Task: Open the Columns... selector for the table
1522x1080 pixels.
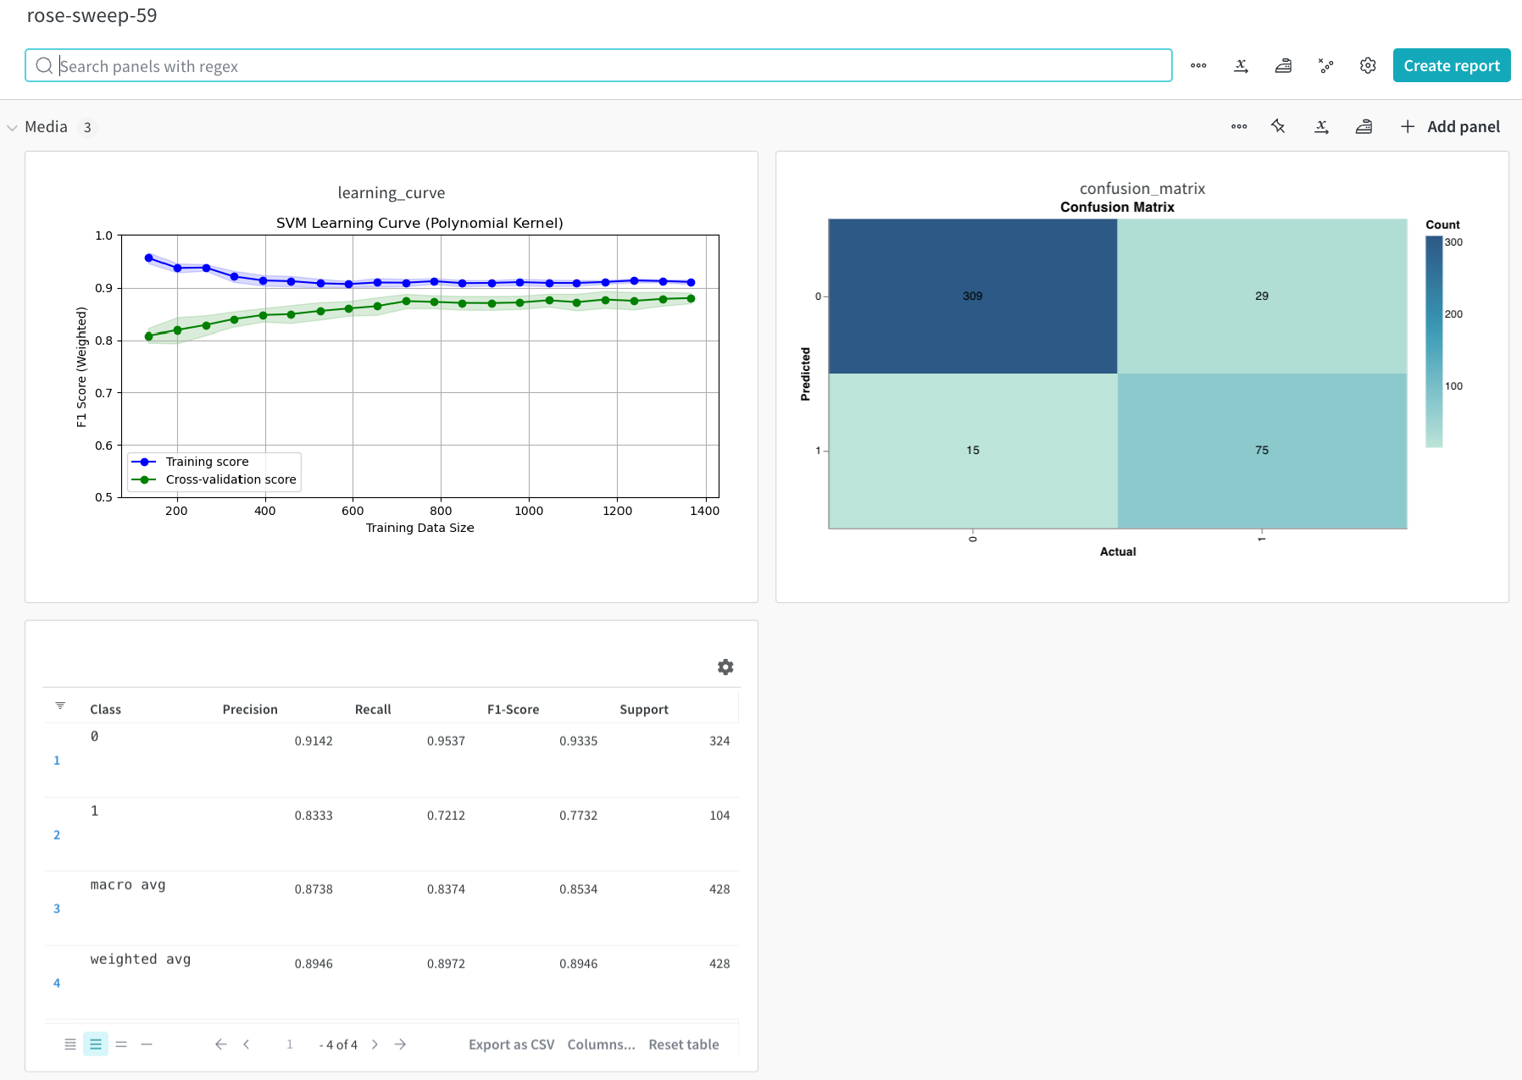Action: [x=601, y=1044]
